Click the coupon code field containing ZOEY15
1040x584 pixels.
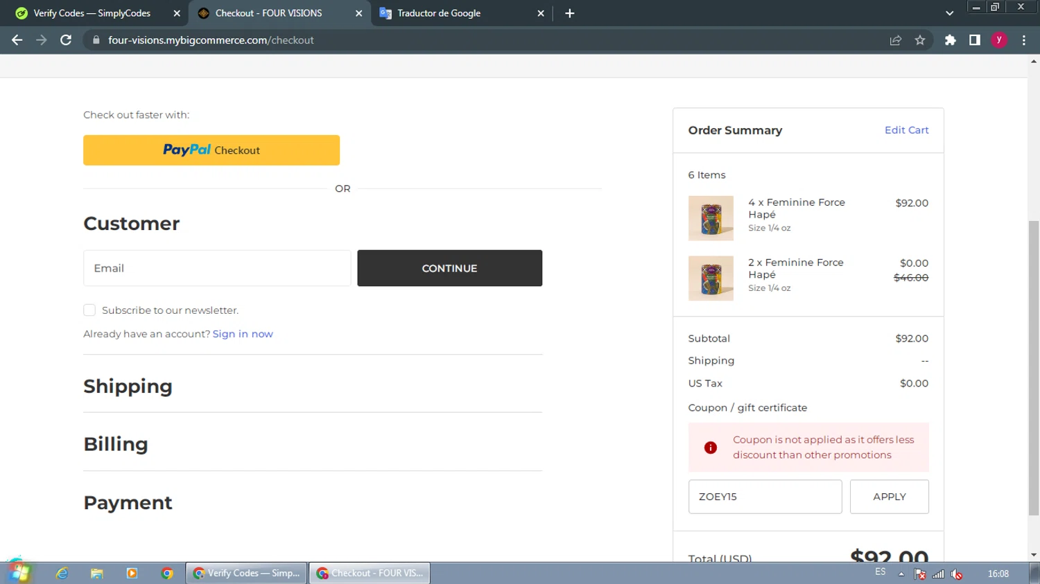pyautogui.click(x=765, y=497)
